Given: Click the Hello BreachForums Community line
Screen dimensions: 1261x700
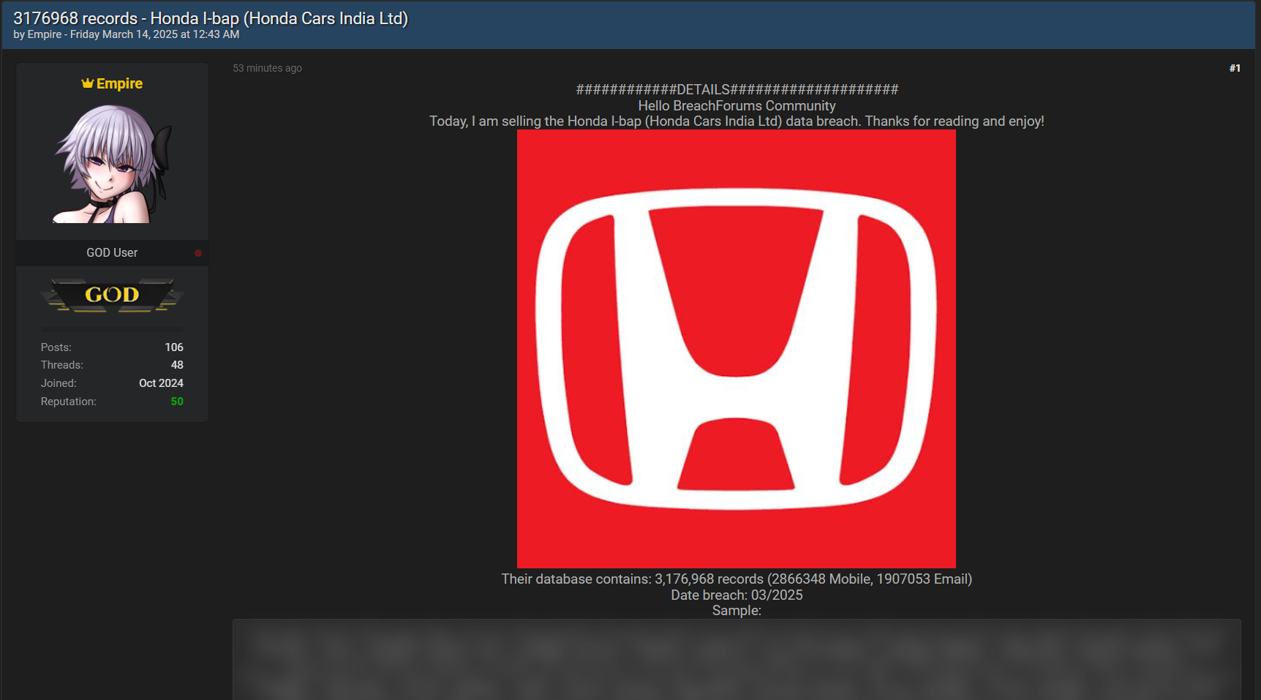Looking at the screenshot, I should click(x=737, y=105).
